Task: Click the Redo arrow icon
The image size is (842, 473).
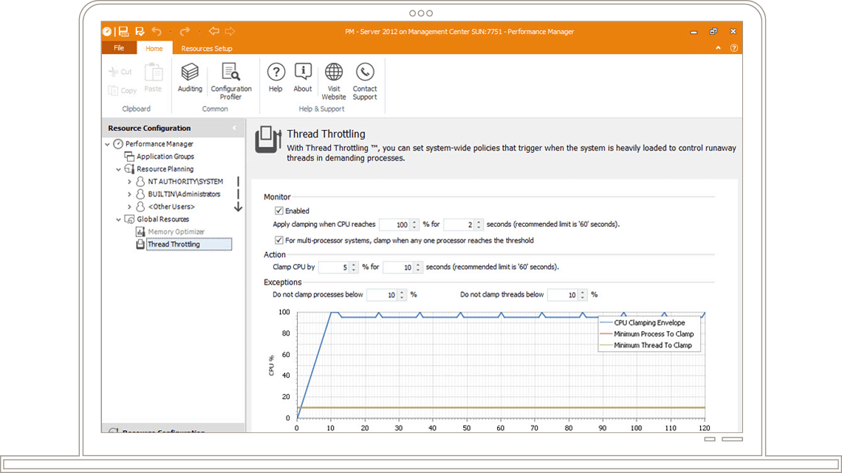Action: pyautogui.click(x=185, y=32)
